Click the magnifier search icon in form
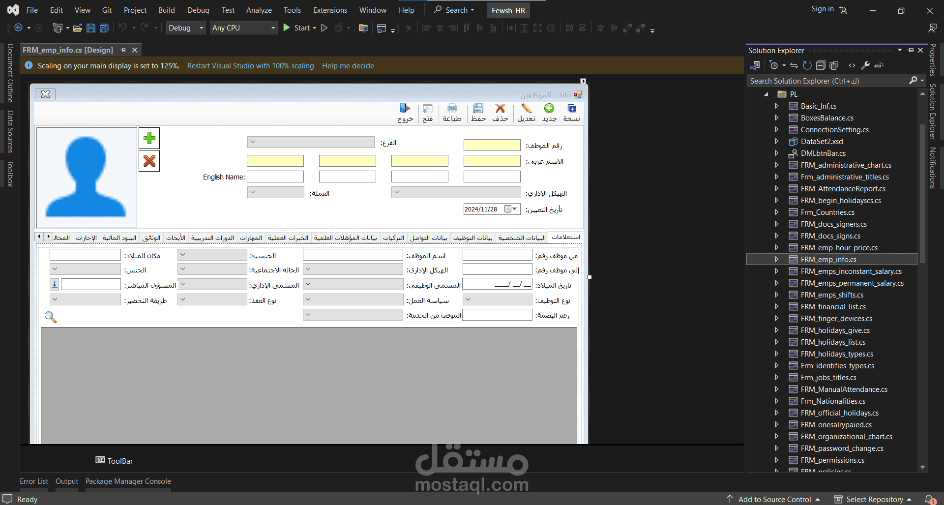944x505 pixels. [x=51, y=317]
